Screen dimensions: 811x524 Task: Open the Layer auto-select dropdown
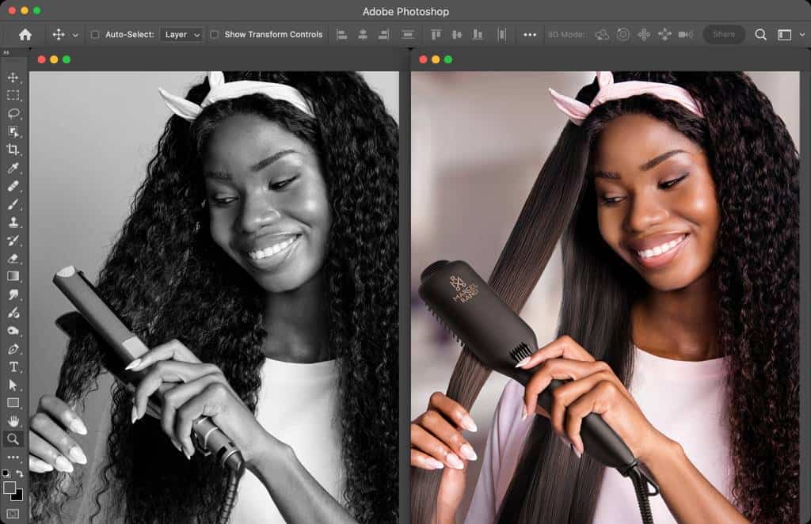click(181, 35)
